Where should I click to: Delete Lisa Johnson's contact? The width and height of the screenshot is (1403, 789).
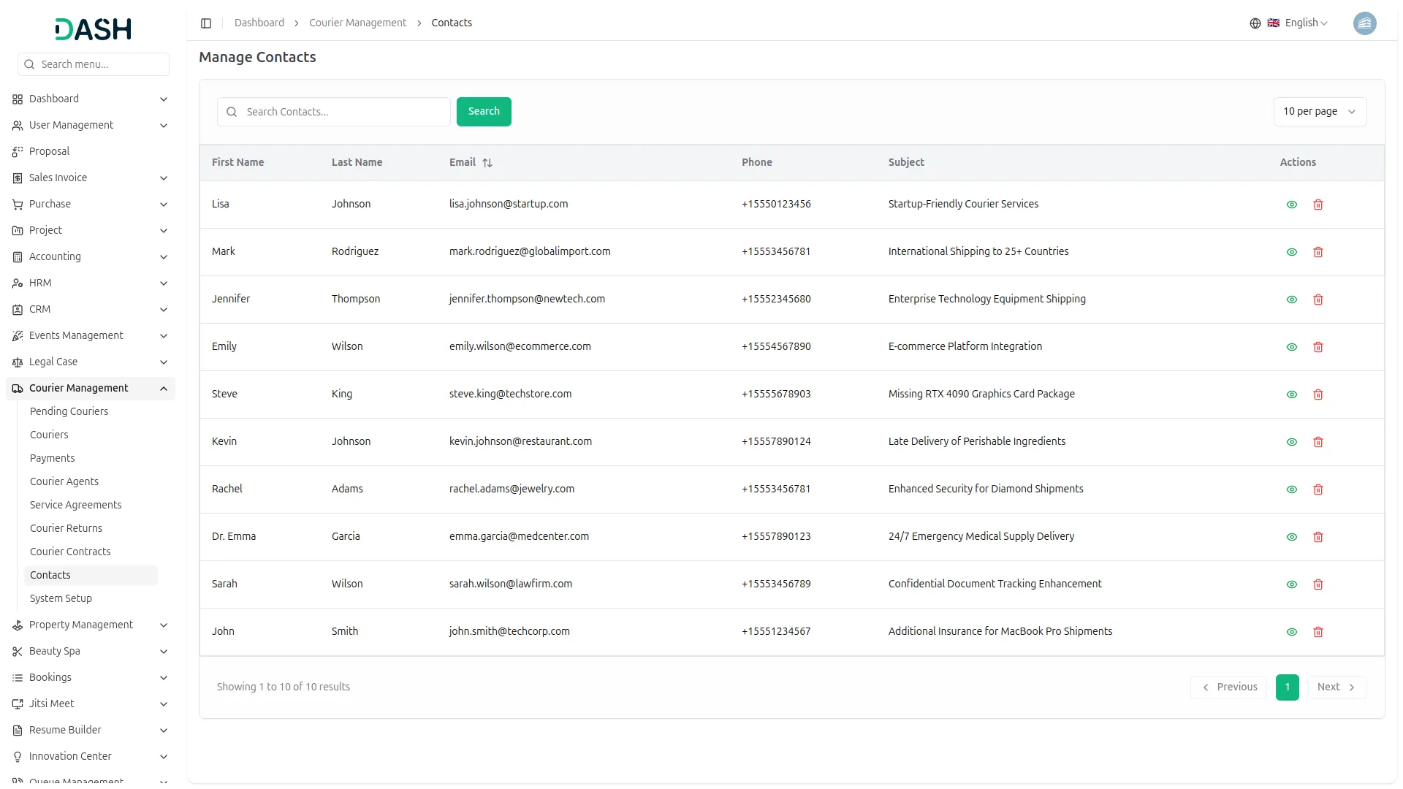pos(1318,205)
